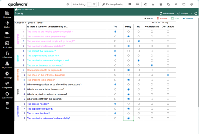Image resolution: width=199 pixels, height=134 pixels.
Task: Click 'Who is accountable for the outcome?'
Action: click(46, 89)
